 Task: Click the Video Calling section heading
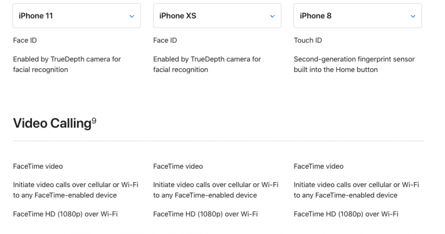(51, 123)
